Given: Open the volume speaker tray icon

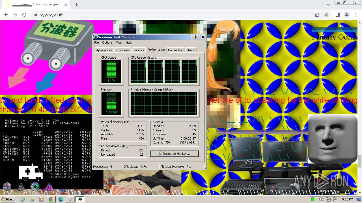Looking at the screenshot, I should coord(321,199).
